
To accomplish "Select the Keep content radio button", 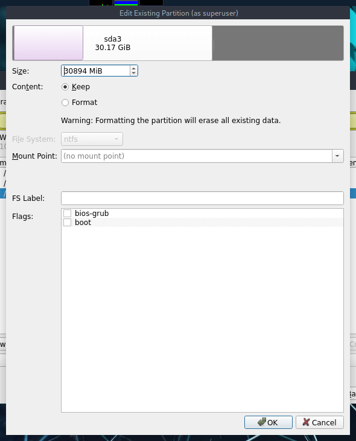I will coord(65,87).
